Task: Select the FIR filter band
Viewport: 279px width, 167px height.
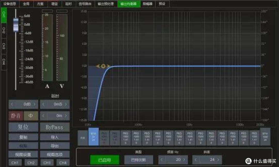Action: pos(83,138)
